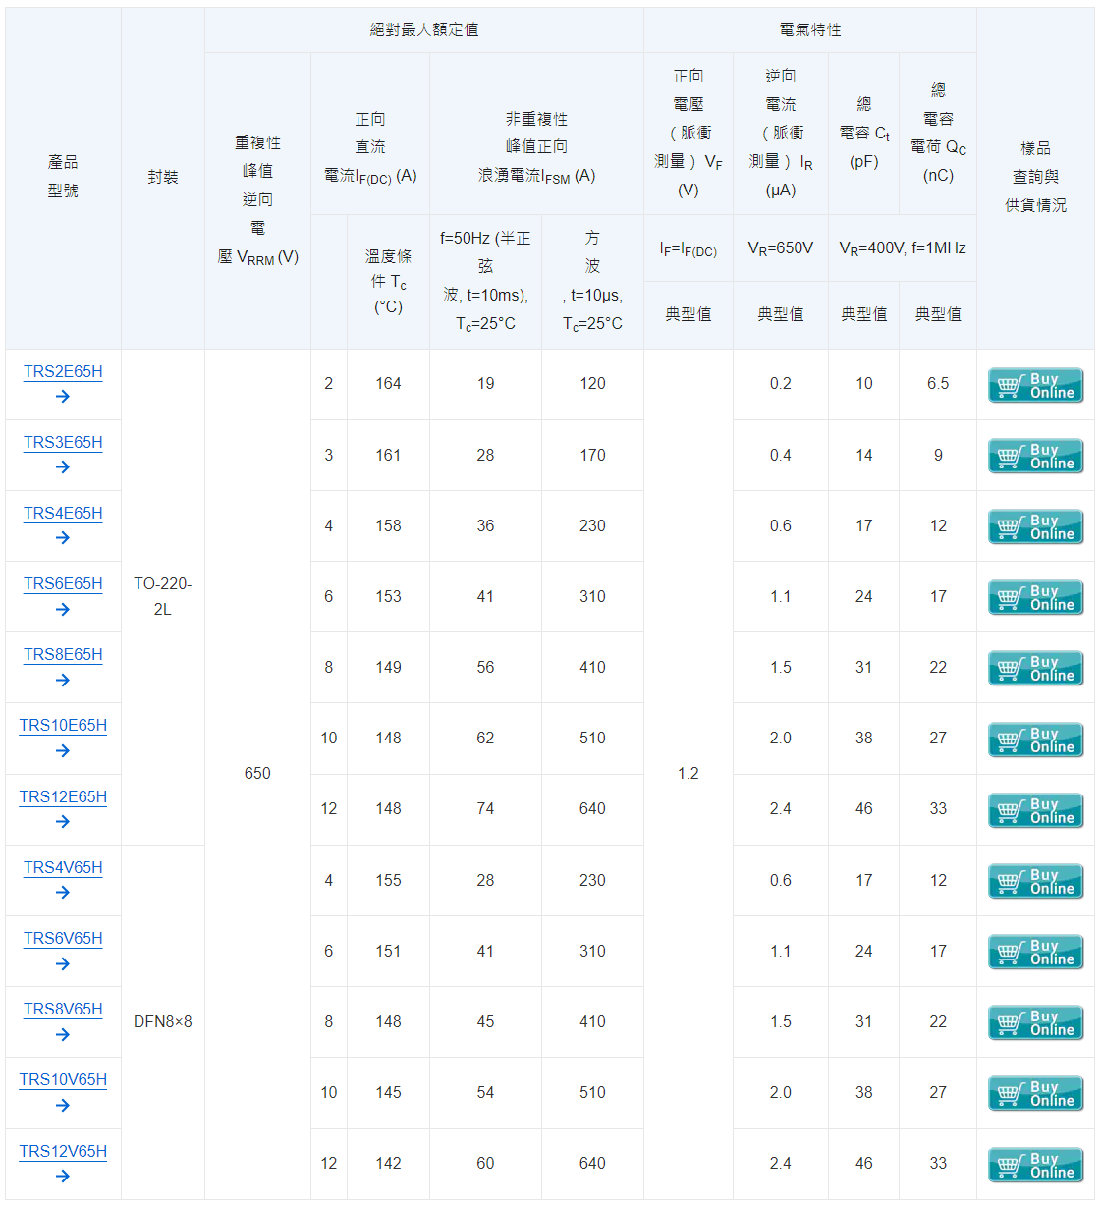The image size is (1102, 1206).
Task: Click Buy Online cart icon for TRS12V65H
Action: pos(1035,1166)
